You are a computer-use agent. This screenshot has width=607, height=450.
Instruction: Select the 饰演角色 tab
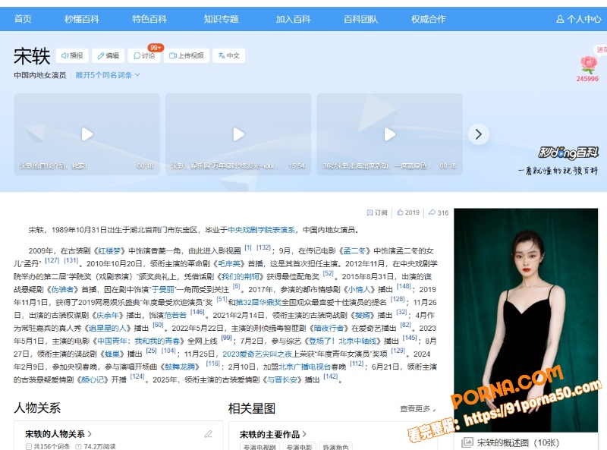pos(335,446)
